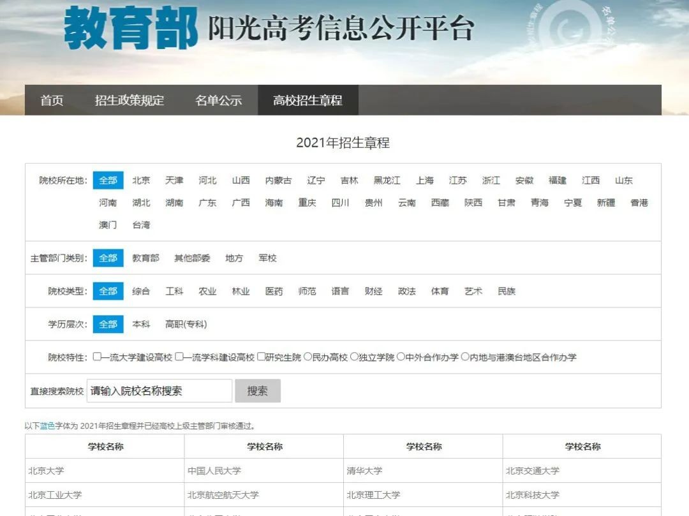The image size is (689, 516).
Task: Filter education level by 本科
Action: pos(141,325)
